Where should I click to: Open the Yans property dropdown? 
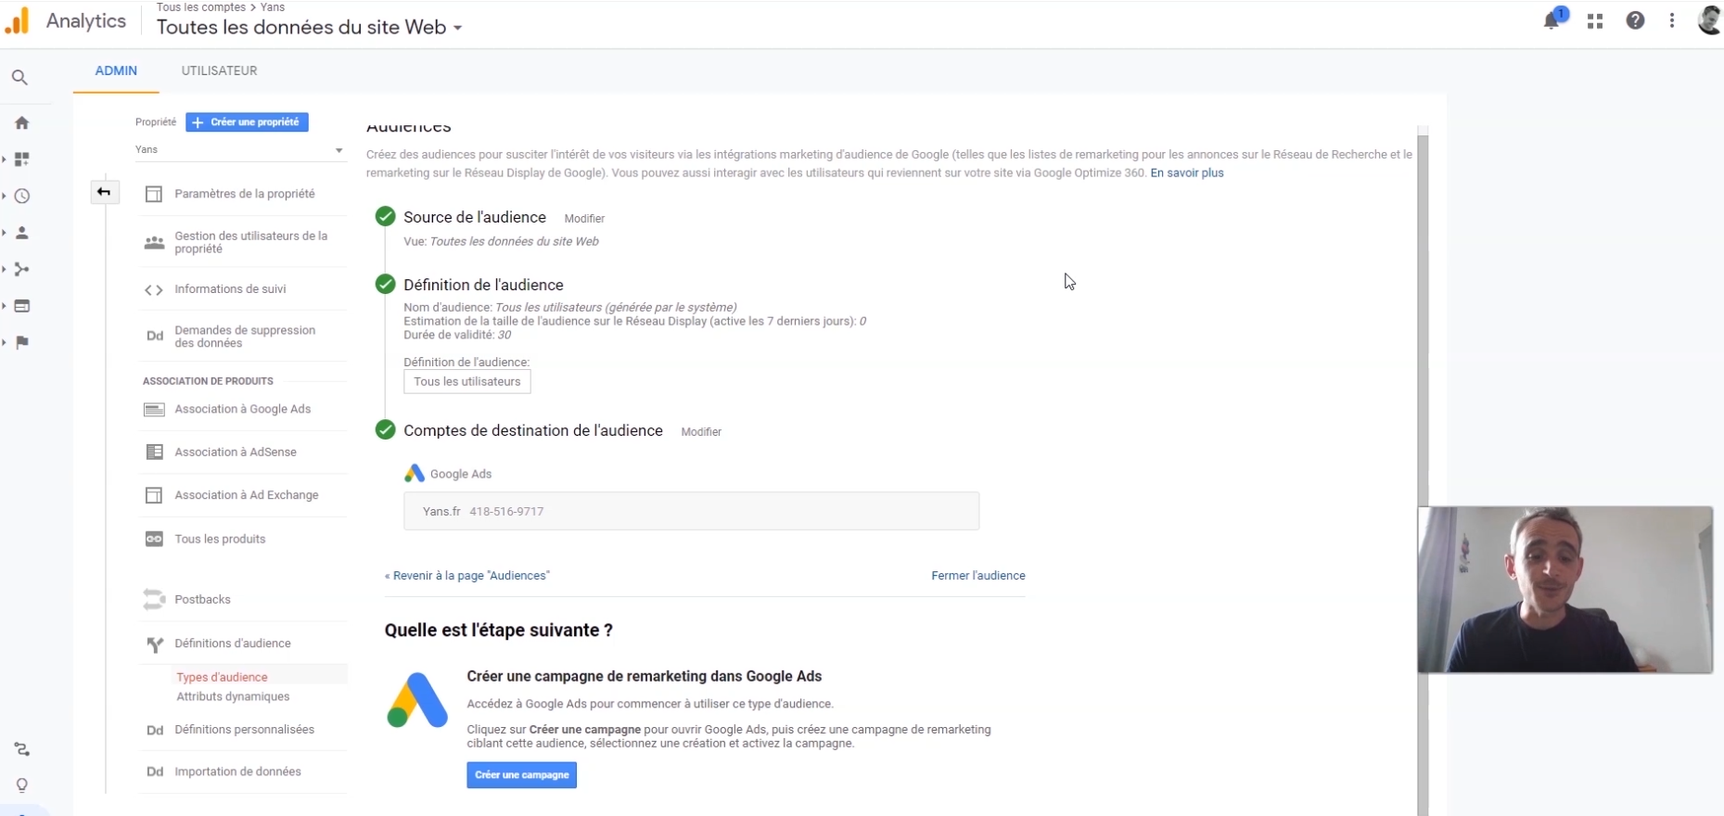239,149
